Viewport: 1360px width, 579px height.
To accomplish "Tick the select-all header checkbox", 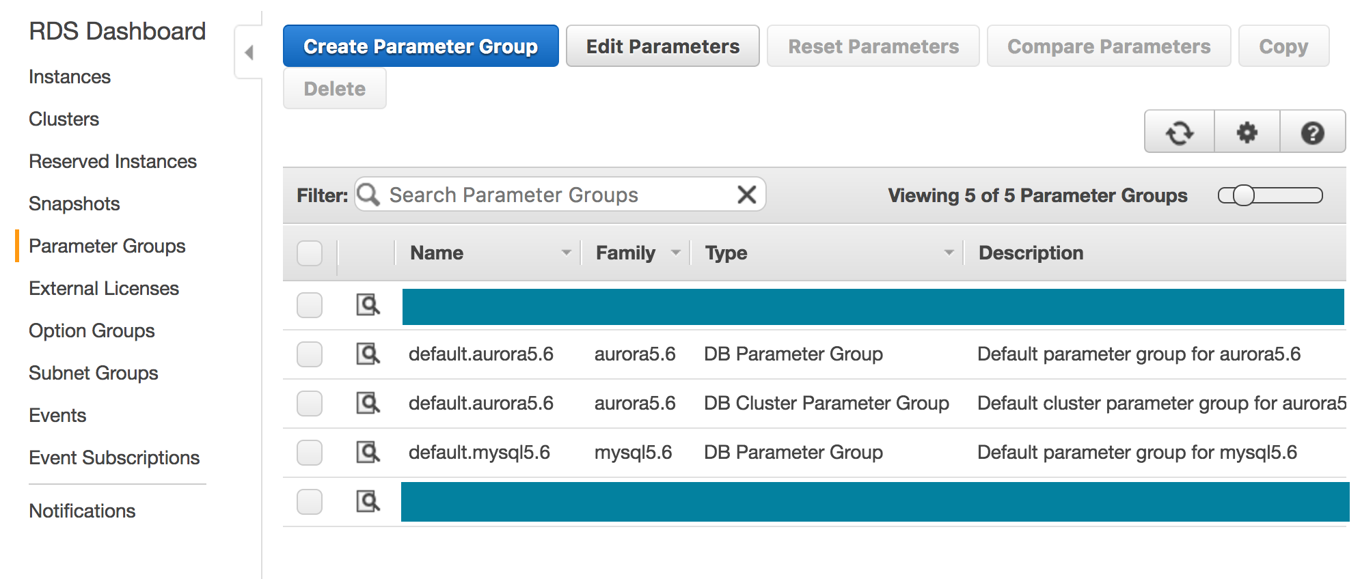I will click(310, 253).
